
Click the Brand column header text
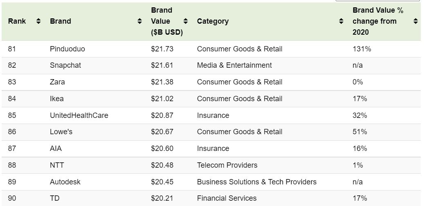pos(61,21)
